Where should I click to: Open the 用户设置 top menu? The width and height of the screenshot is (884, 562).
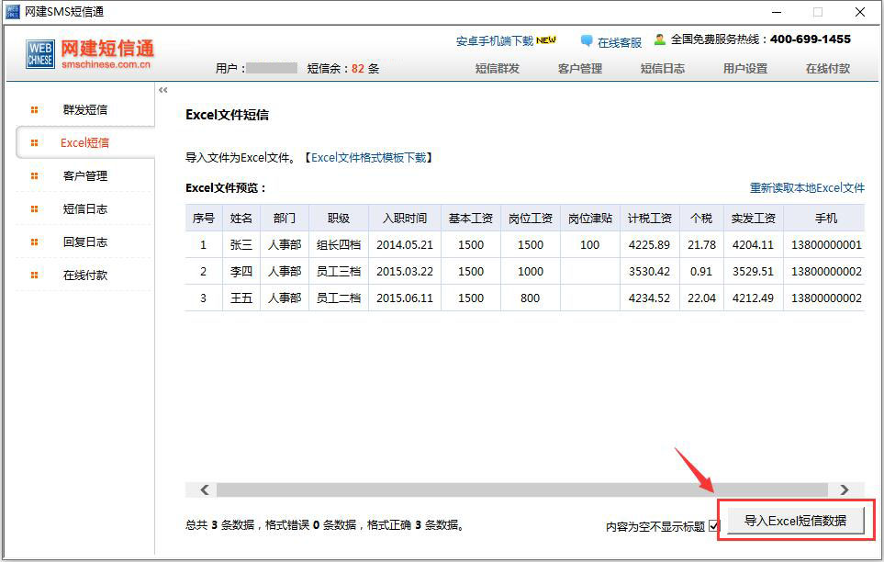(x=744, y=69)
